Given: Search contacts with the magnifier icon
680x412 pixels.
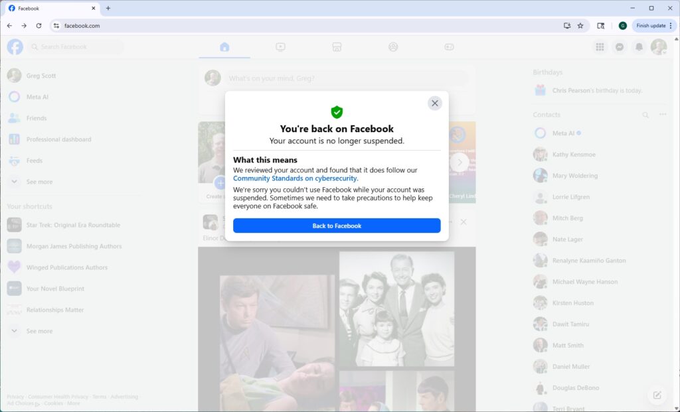Looking at the screenshot, I should pos(645,114).
